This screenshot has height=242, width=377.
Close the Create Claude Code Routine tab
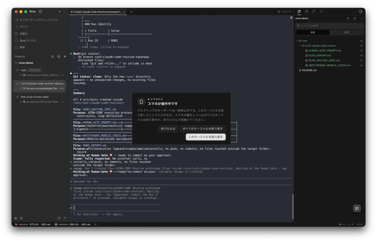pos(124,12)
